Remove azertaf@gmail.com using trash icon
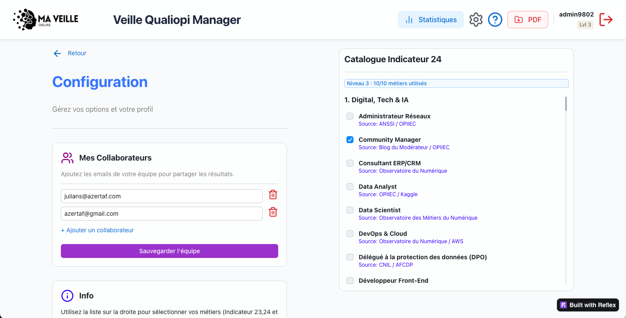 [273, 212]
